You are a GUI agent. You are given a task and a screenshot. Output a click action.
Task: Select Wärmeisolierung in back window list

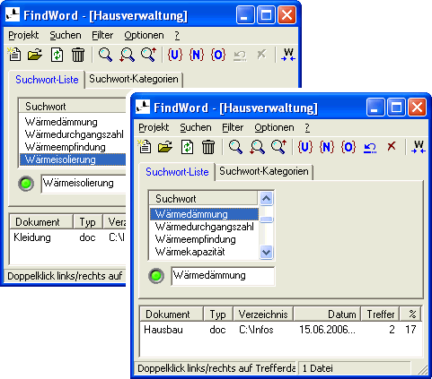point(73,159)
